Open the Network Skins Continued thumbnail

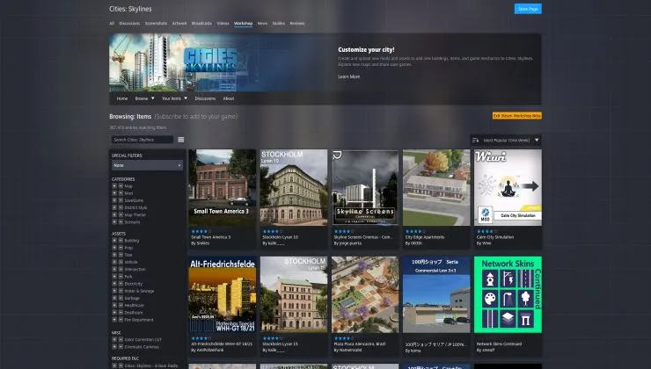click(508, 294)
